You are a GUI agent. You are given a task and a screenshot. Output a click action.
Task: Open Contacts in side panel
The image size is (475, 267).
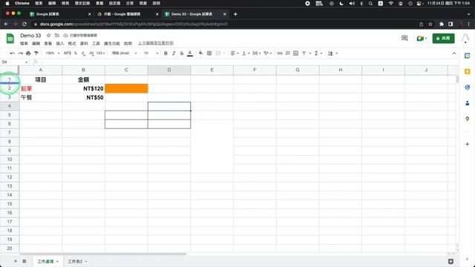click(x=467, y=103)
